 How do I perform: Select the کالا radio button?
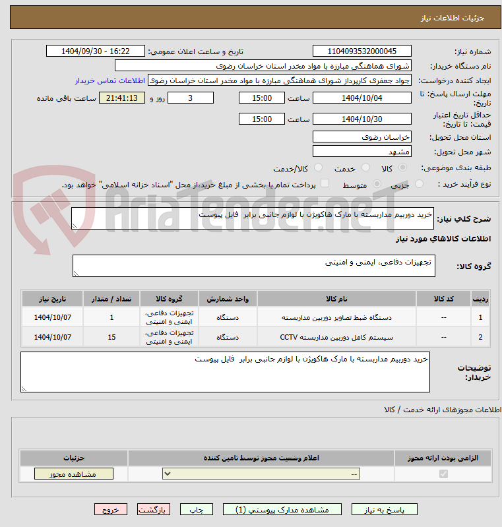coord(402,168)
